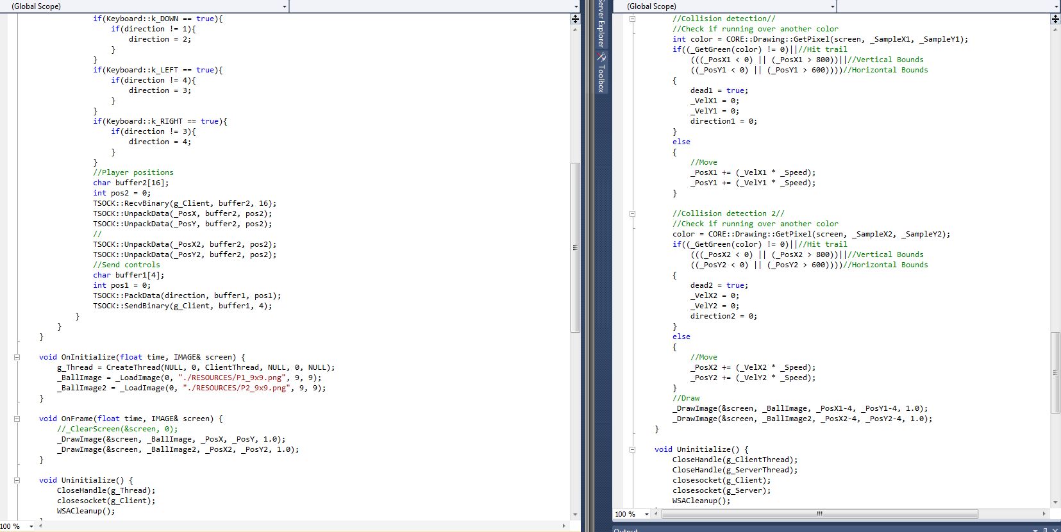Click right pane's horizontal scroll right arrow
The width and height of the screenshot is (1061, 532).
coord(1044,514)
